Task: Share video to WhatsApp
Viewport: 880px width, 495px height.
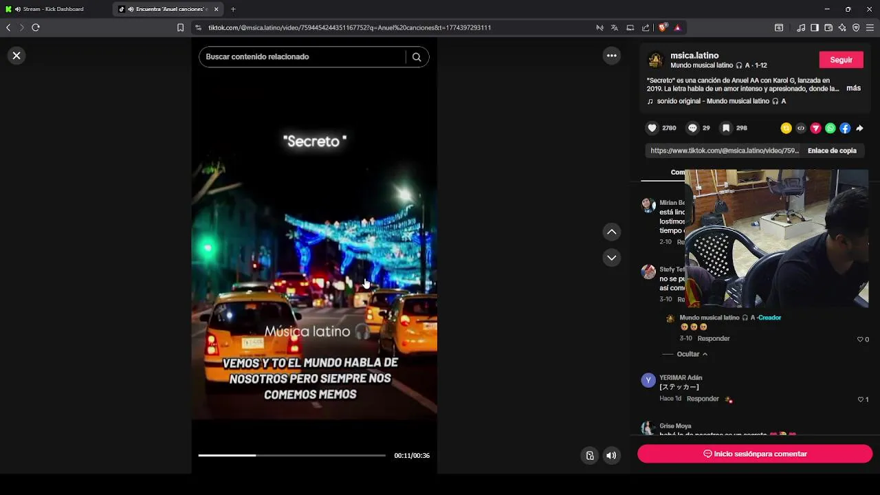Action: pos(830,128)
